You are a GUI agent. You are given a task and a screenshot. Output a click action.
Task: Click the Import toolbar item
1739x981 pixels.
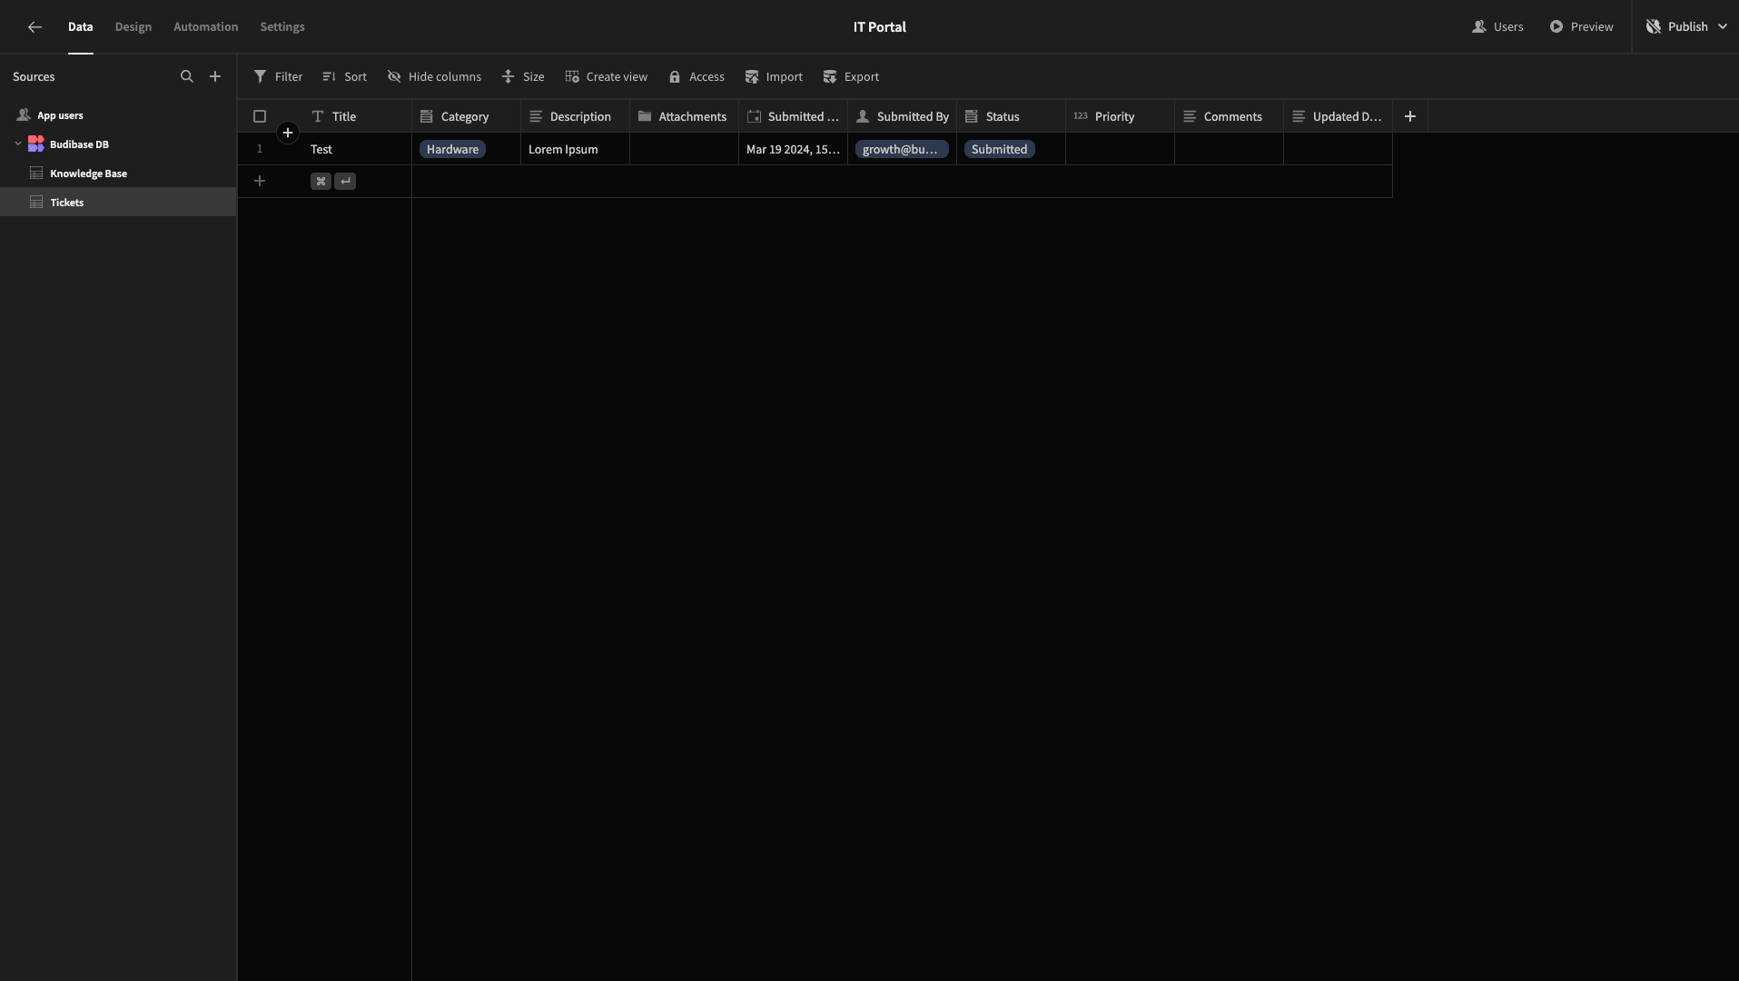click(774, 76)
